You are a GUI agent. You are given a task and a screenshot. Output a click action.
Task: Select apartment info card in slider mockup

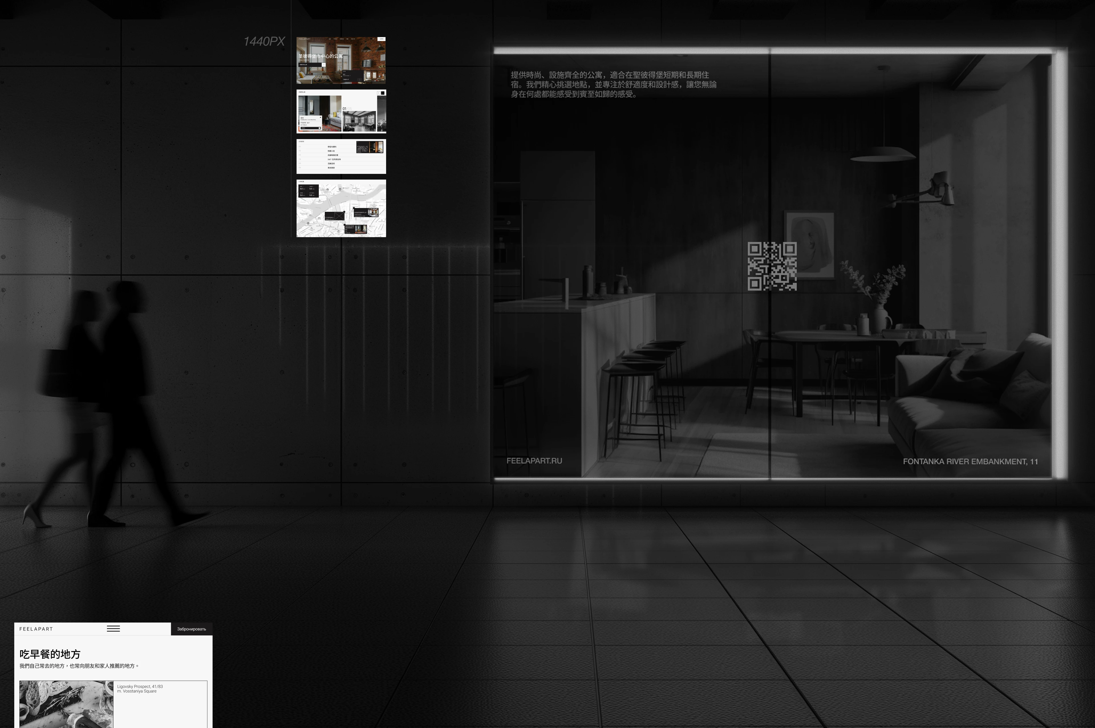tap(311, 123)
